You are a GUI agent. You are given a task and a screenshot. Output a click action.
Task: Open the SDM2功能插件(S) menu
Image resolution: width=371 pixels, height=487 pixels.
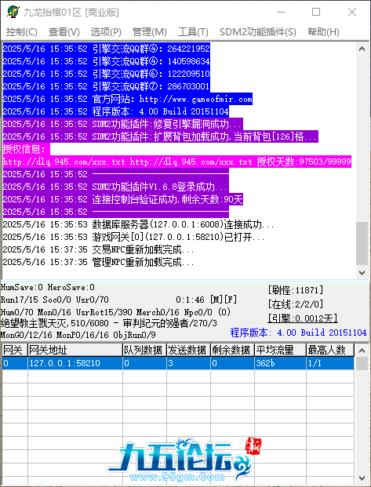[x=257, y=32]
